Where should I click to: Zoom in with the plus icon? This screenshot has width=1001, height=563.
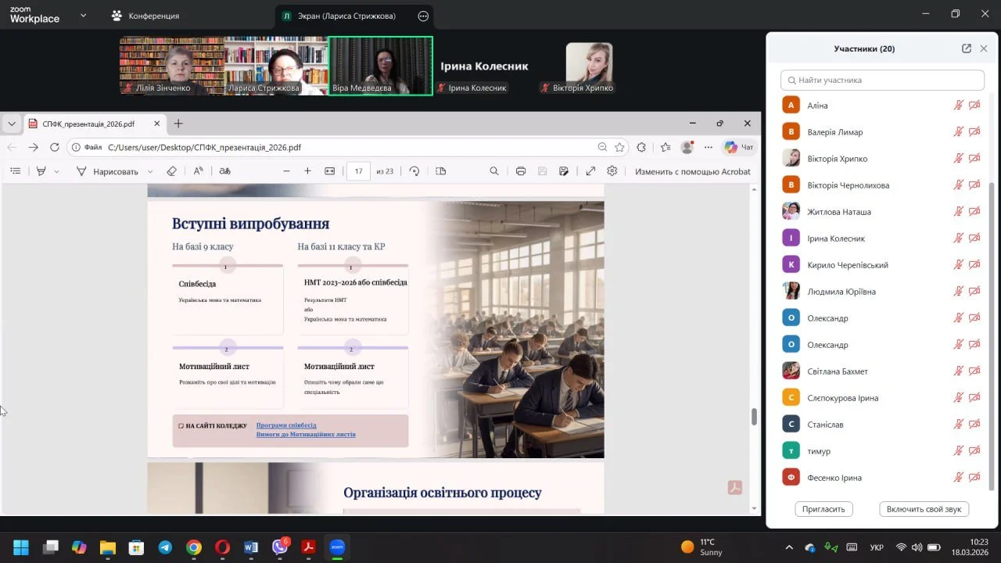[x=307, y=171]
